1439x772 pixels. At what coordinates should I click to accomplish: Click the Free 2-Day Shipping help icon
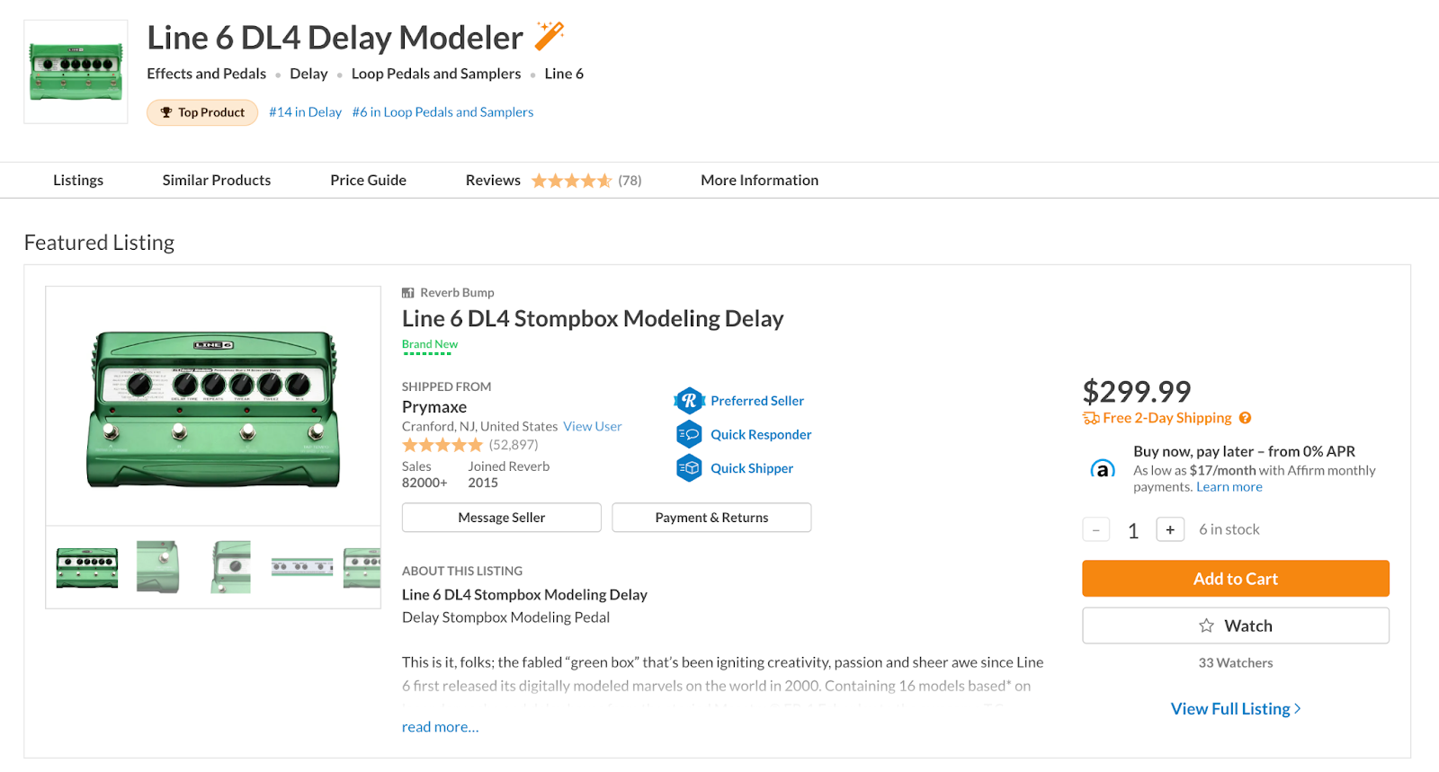(x=1245, y=418)
